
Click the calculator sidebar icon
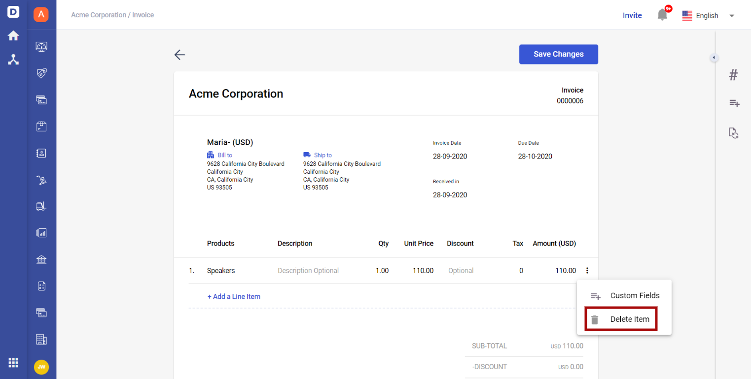point(41,286)
